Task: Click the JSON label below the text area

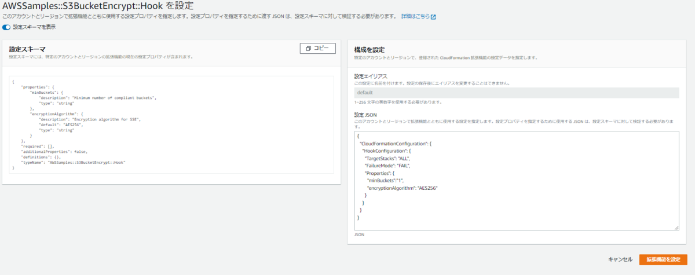Action: coord(359,234)
